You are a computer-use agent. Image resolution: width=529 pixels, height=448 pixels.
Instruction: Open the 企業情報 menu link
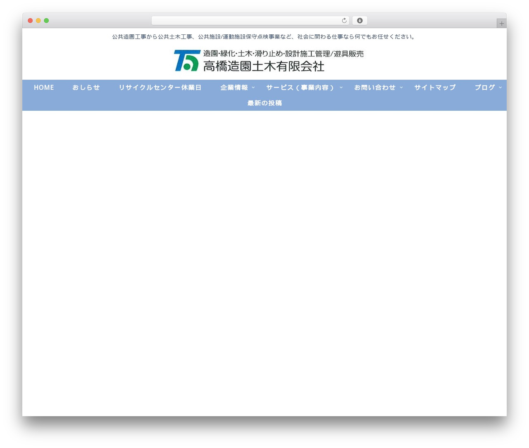(x=234, y=88)
